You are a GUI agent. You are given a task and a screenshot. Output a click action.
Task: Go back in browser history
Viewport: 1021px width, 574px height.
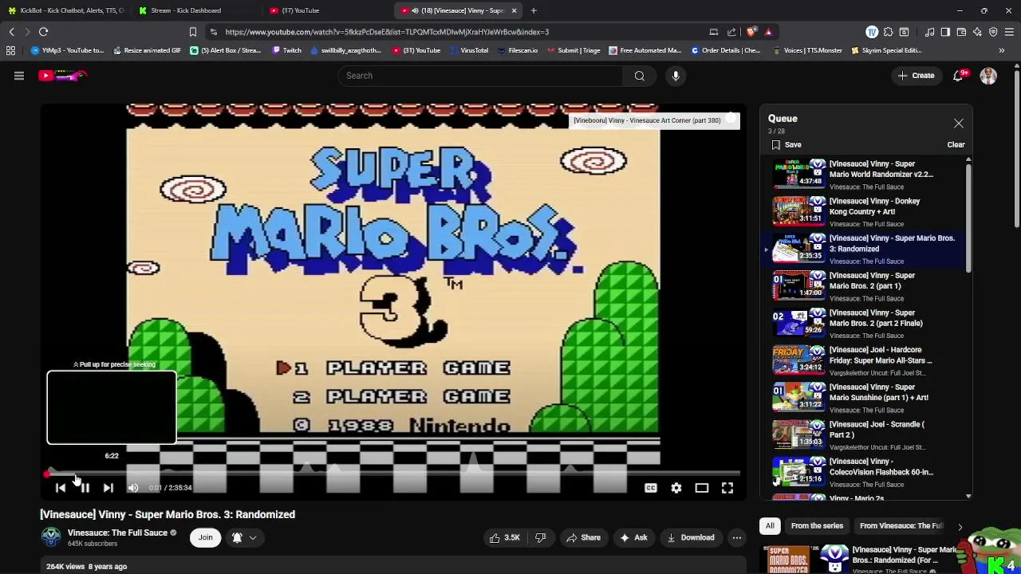point(11,32)
